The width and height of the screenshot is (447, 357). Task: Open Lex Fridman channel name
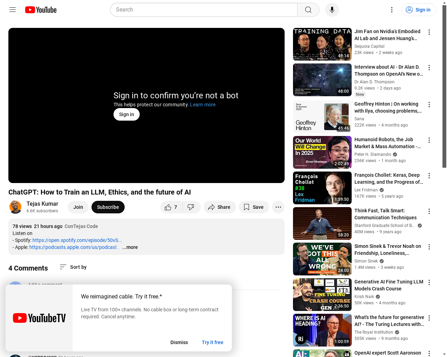(x=366, y=190)
